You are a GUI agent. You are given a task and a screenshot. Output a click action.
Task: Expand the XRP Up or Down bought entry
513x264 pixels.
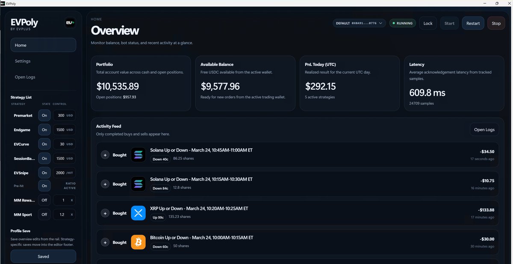pyautogui.click(x=105, y=213)
